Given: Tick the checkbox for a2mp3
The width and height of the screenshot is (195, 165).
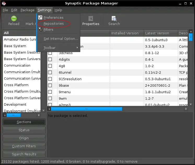Looking at the screenshot, I should pos(50,104).
